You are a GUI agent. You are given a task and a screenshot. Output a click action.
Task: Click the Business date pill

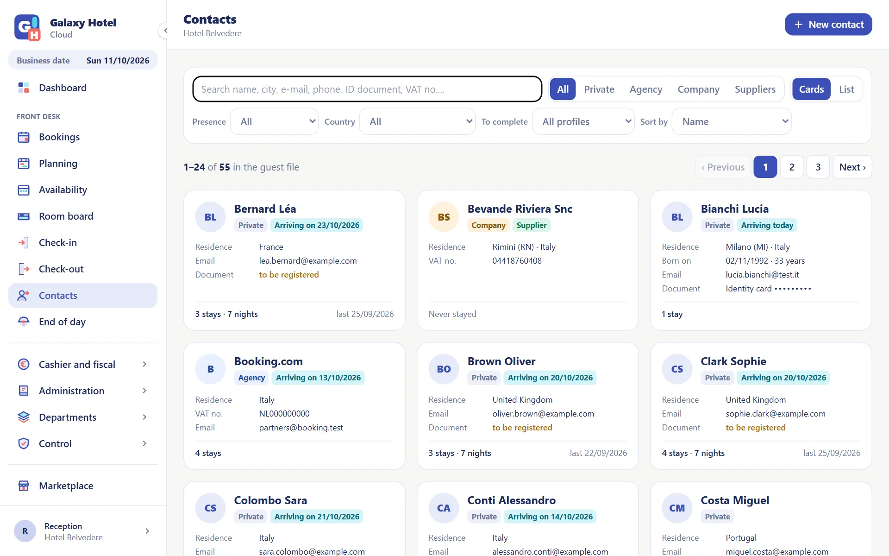click(83, 60)
